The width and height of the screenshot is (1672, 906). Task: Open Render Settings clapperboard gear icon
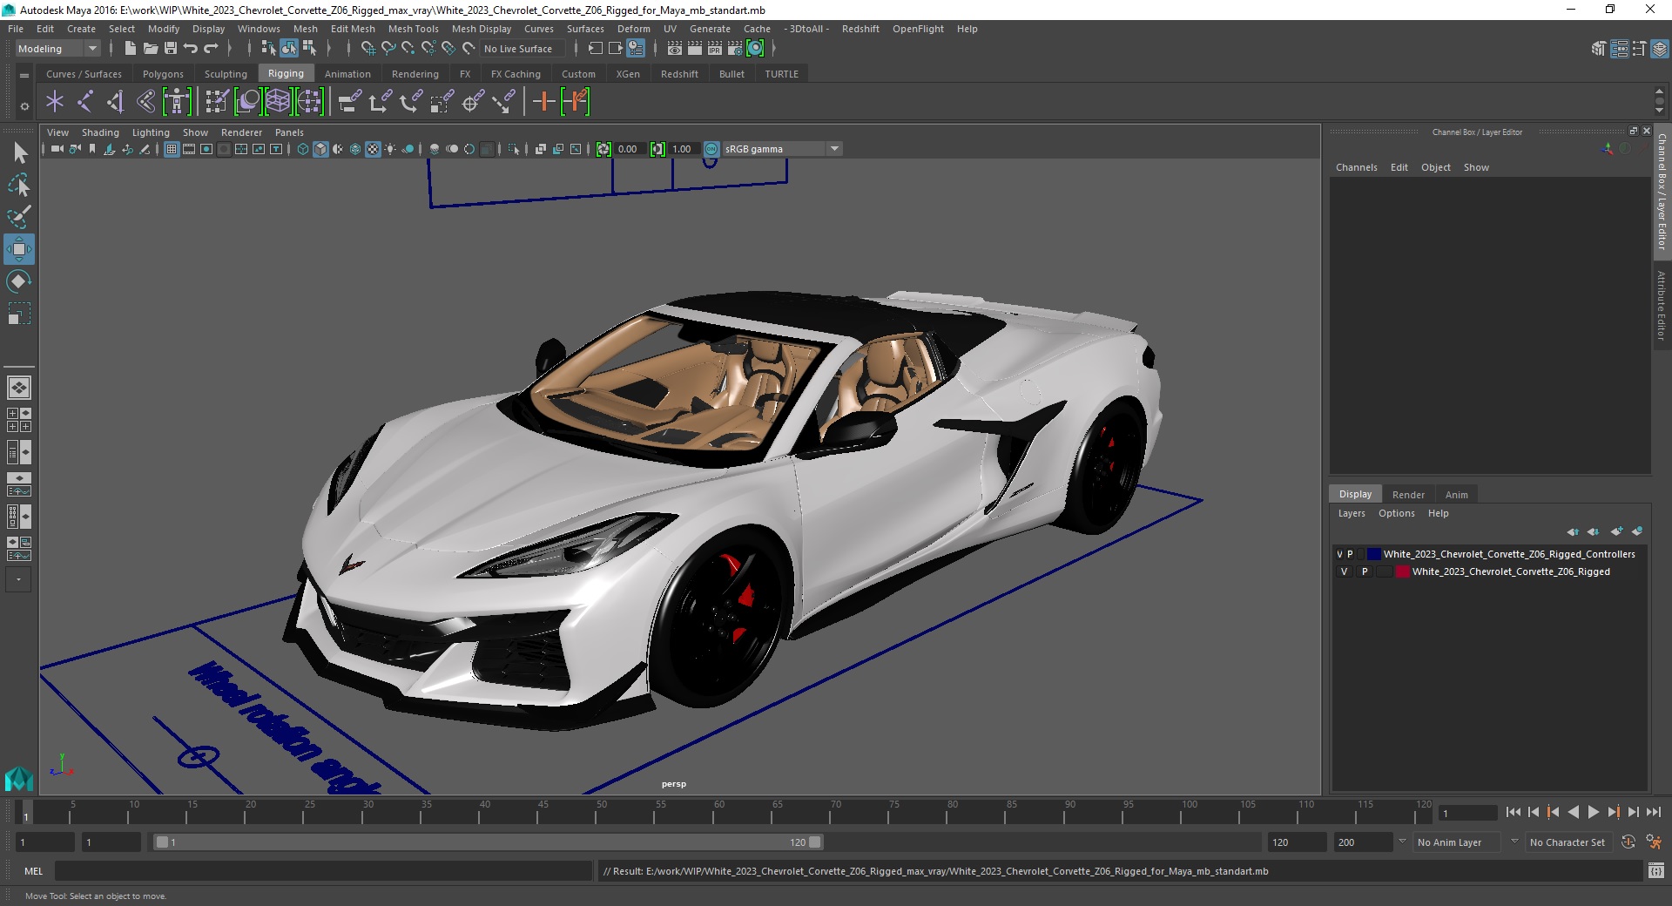735,49
